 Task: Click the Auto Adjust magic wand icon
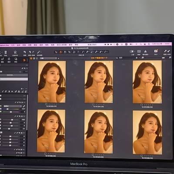(38, 52)
